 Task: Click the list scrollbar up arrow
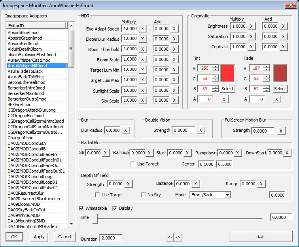[x=71, y=26]
